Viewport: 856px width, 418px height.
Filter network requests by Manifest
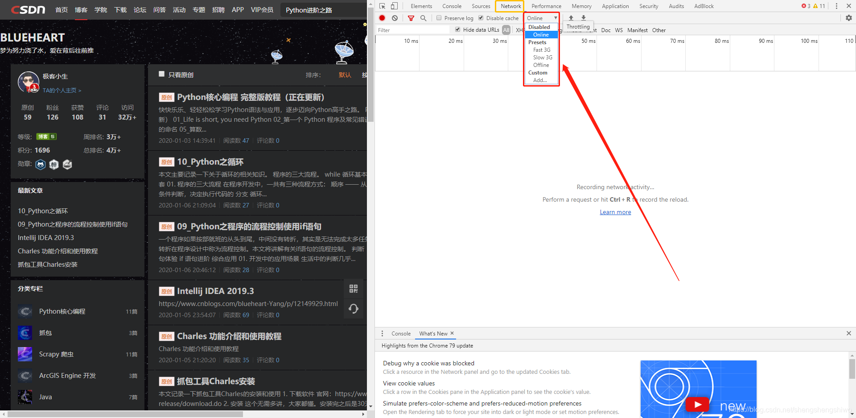click(638, 30)
